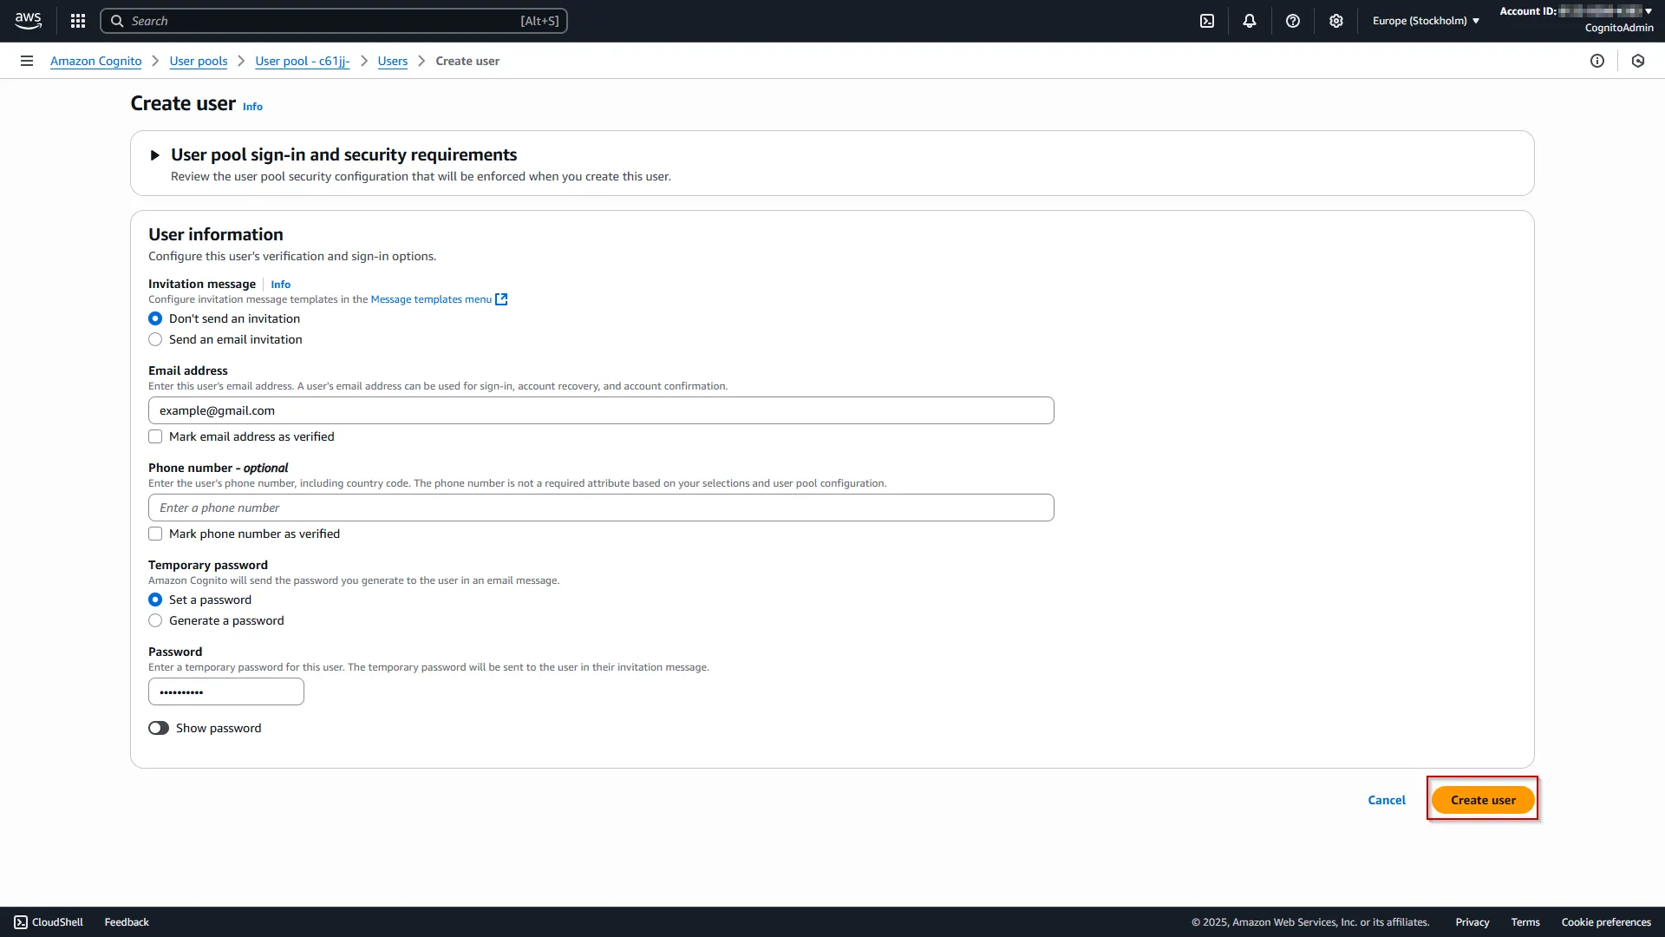
Task: Click the Create user button
Action: (x=1483, y=800)
